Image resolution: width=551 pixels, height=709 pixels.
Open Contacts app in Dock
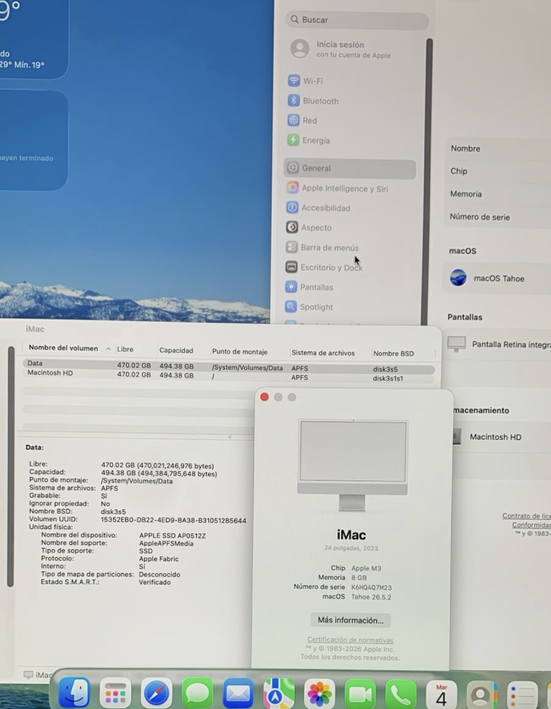pyautogui.click(x=482, y=696)
